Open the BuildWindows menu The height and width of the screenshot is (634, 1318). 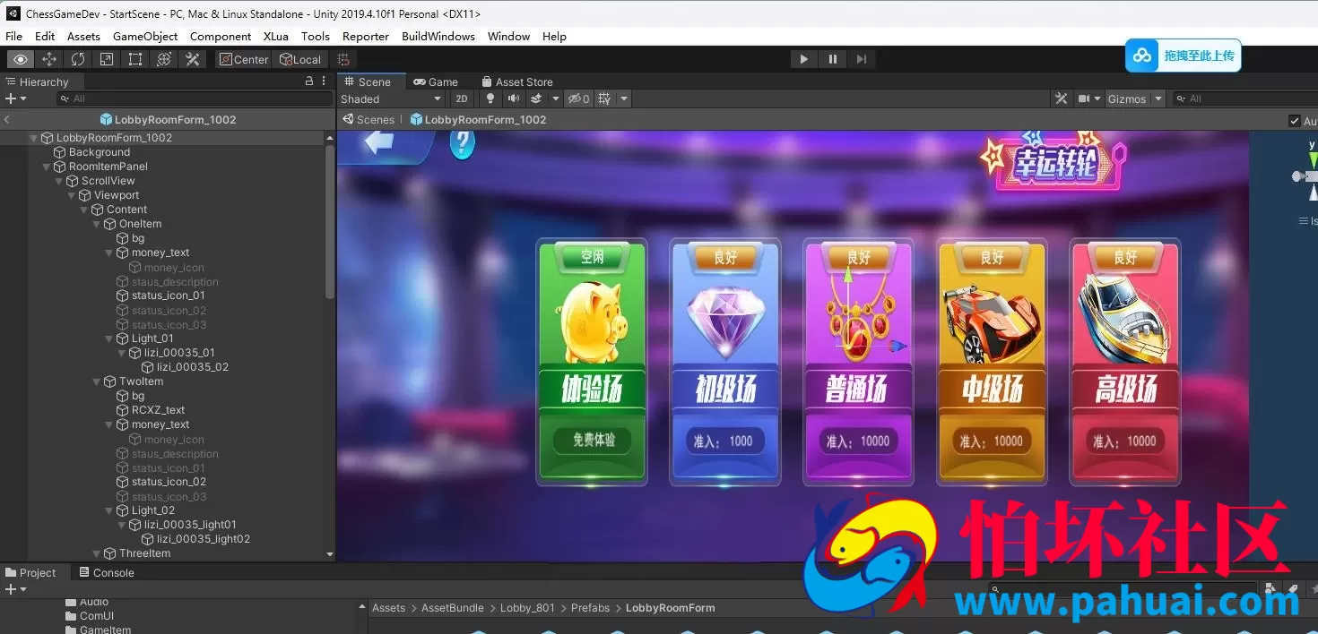pyautogui.click(x=438, y=36)
